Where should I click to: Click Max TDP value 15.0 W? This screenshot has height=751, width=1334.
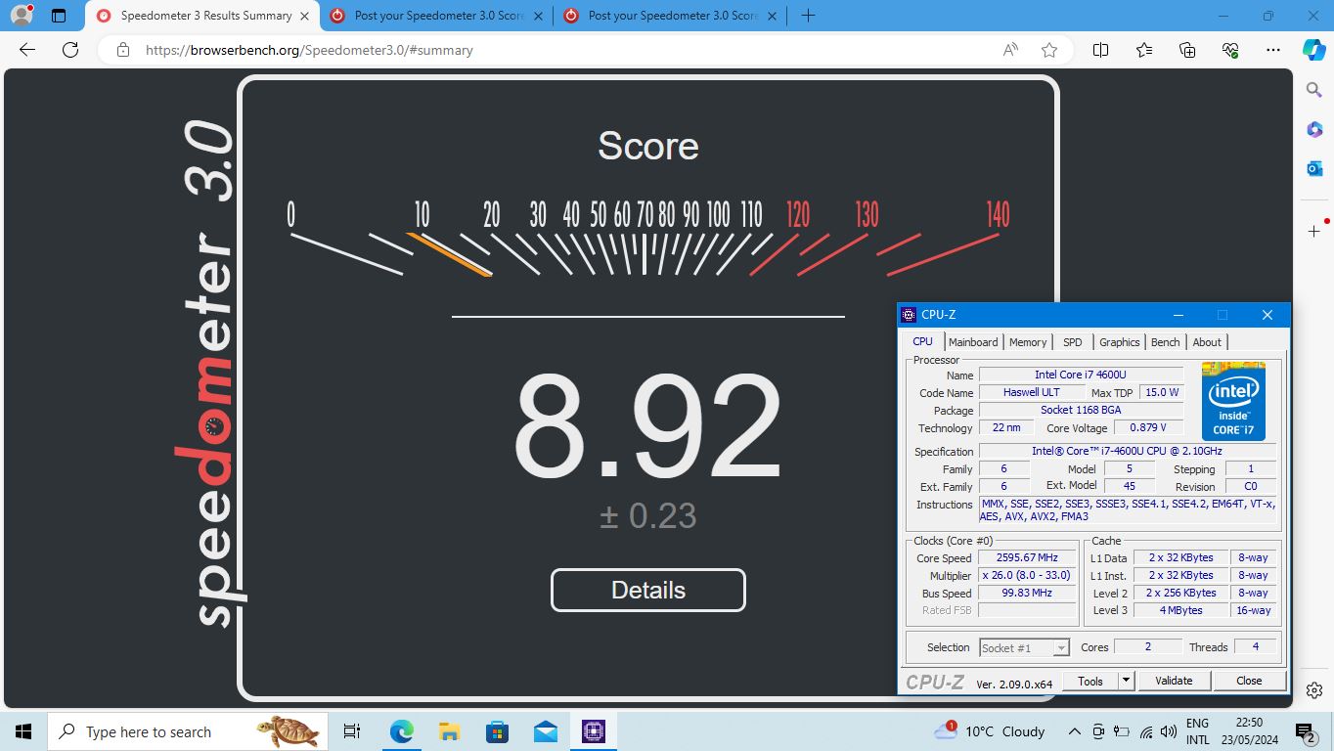click(x=1162, y=392)
